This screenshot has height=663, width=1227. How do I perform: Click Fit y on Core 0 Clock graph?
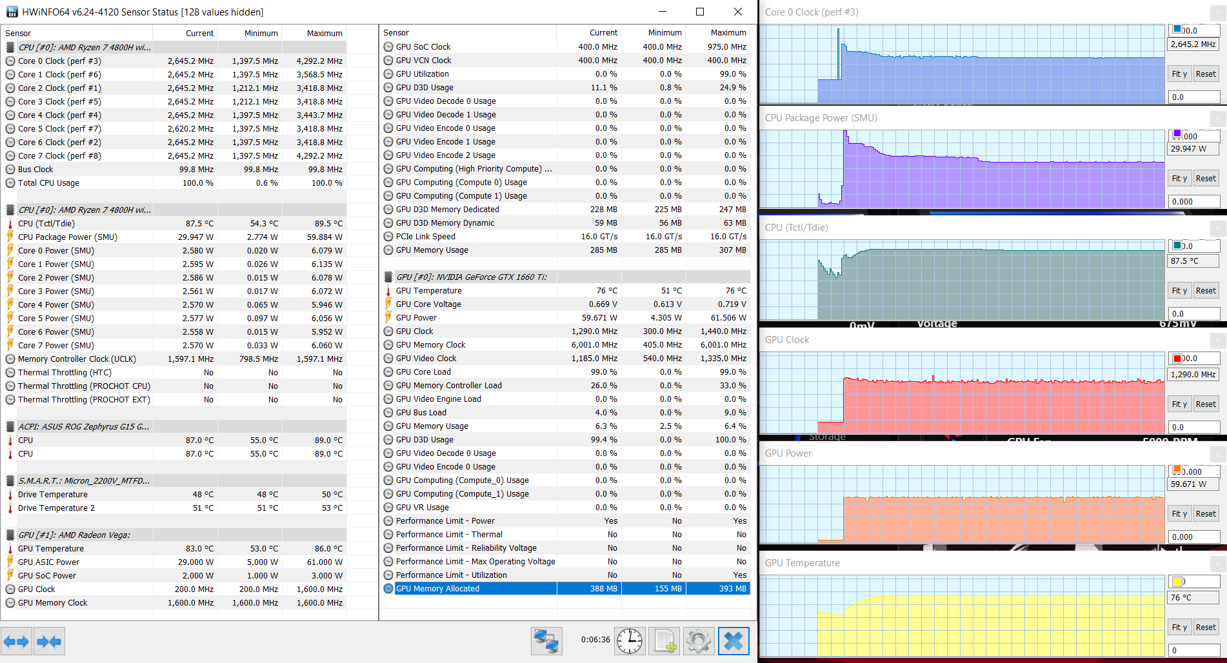pos(1179,74)
